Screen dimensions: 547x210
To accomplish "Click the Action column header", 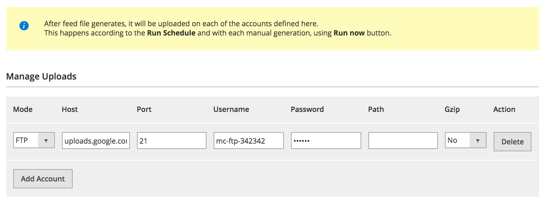I will click(x=504, y=109).
